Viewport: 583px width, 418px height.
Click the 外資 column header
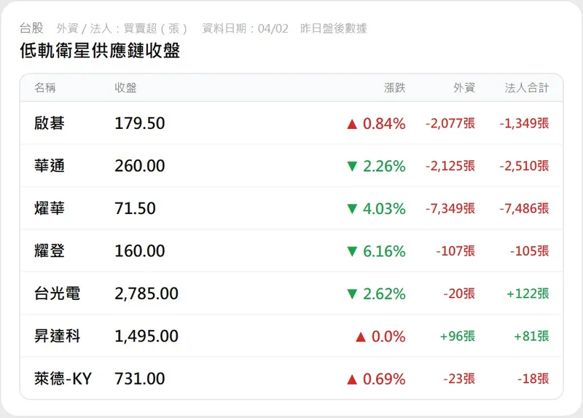(464, 88)
